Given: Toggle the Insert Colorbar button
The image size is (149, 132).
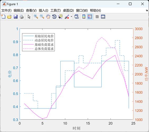Looking at the screenshot, I should pos(84,17).
